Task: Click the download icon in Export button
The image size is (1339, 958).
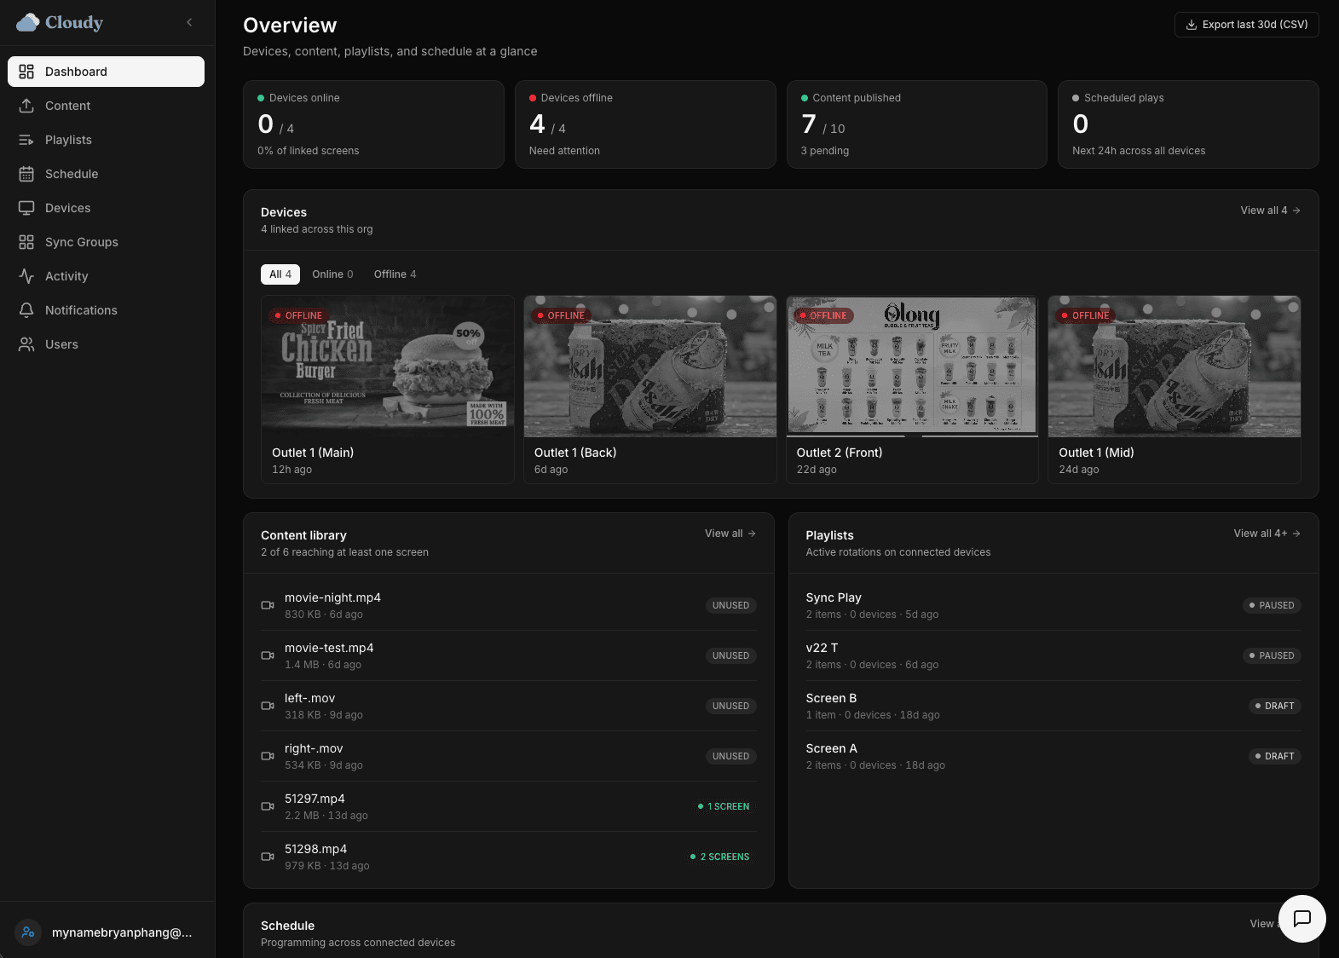Action: coord(1192,25)
